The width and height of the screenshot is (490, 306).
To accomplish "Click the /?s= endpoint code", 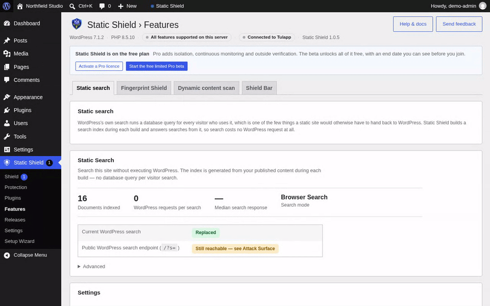I will click(x=169, y=248).
